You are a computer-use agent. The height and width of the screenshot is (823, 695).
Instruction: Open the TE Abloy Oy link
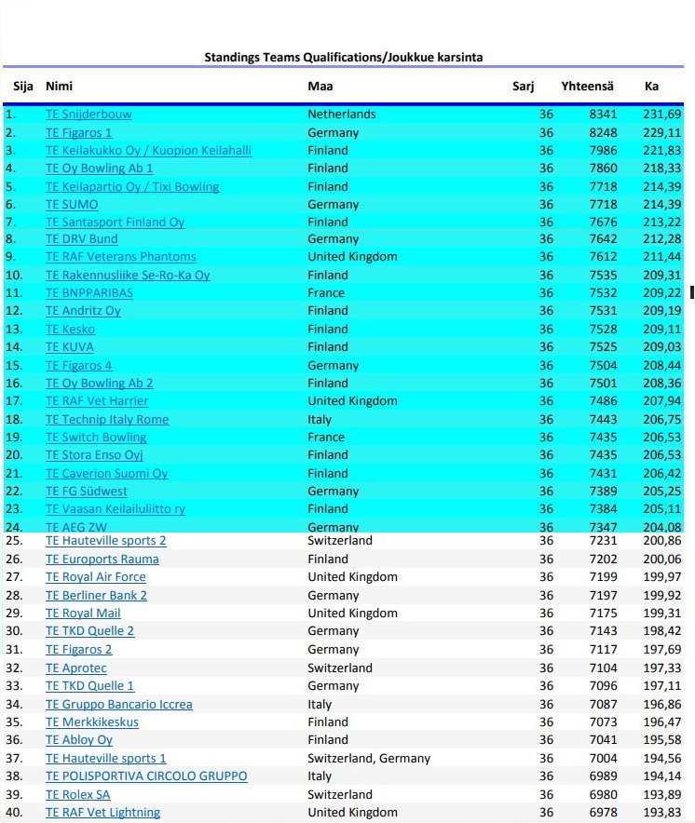click(x=79, y=740)
